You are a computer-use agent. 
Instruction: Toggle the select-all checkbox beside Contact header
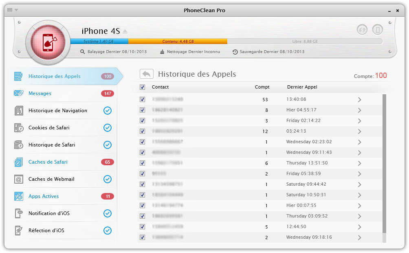click(143, 87)
